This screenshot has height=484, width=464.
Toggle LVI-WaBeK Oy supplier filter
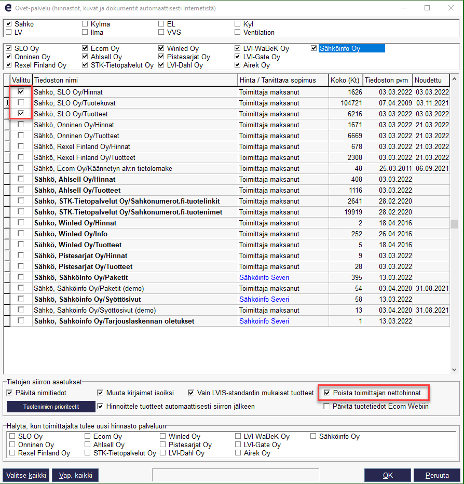[237, 48]
